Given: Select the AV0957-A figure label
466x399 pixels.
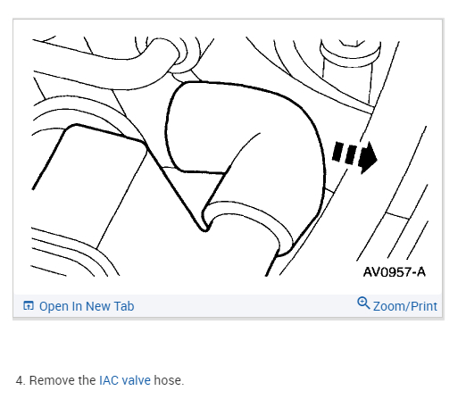Looking at the screenshot, I should coord(395,271).
